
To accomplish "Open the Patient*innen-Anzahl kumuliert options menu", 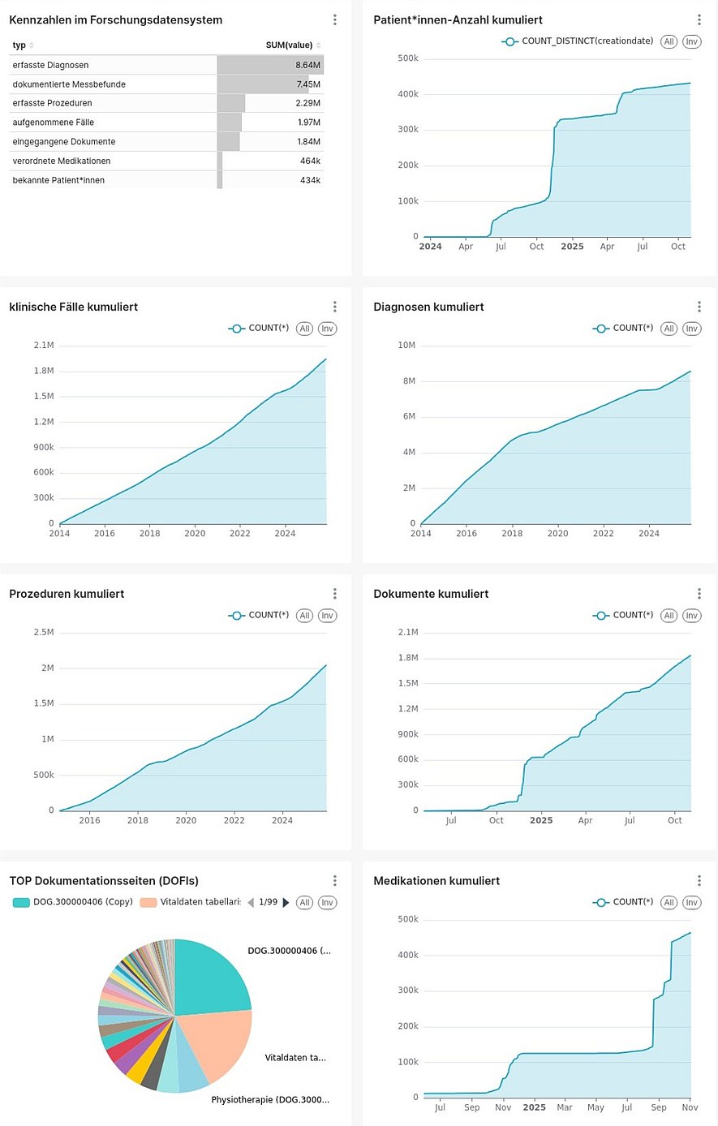I will pos(699,19).
